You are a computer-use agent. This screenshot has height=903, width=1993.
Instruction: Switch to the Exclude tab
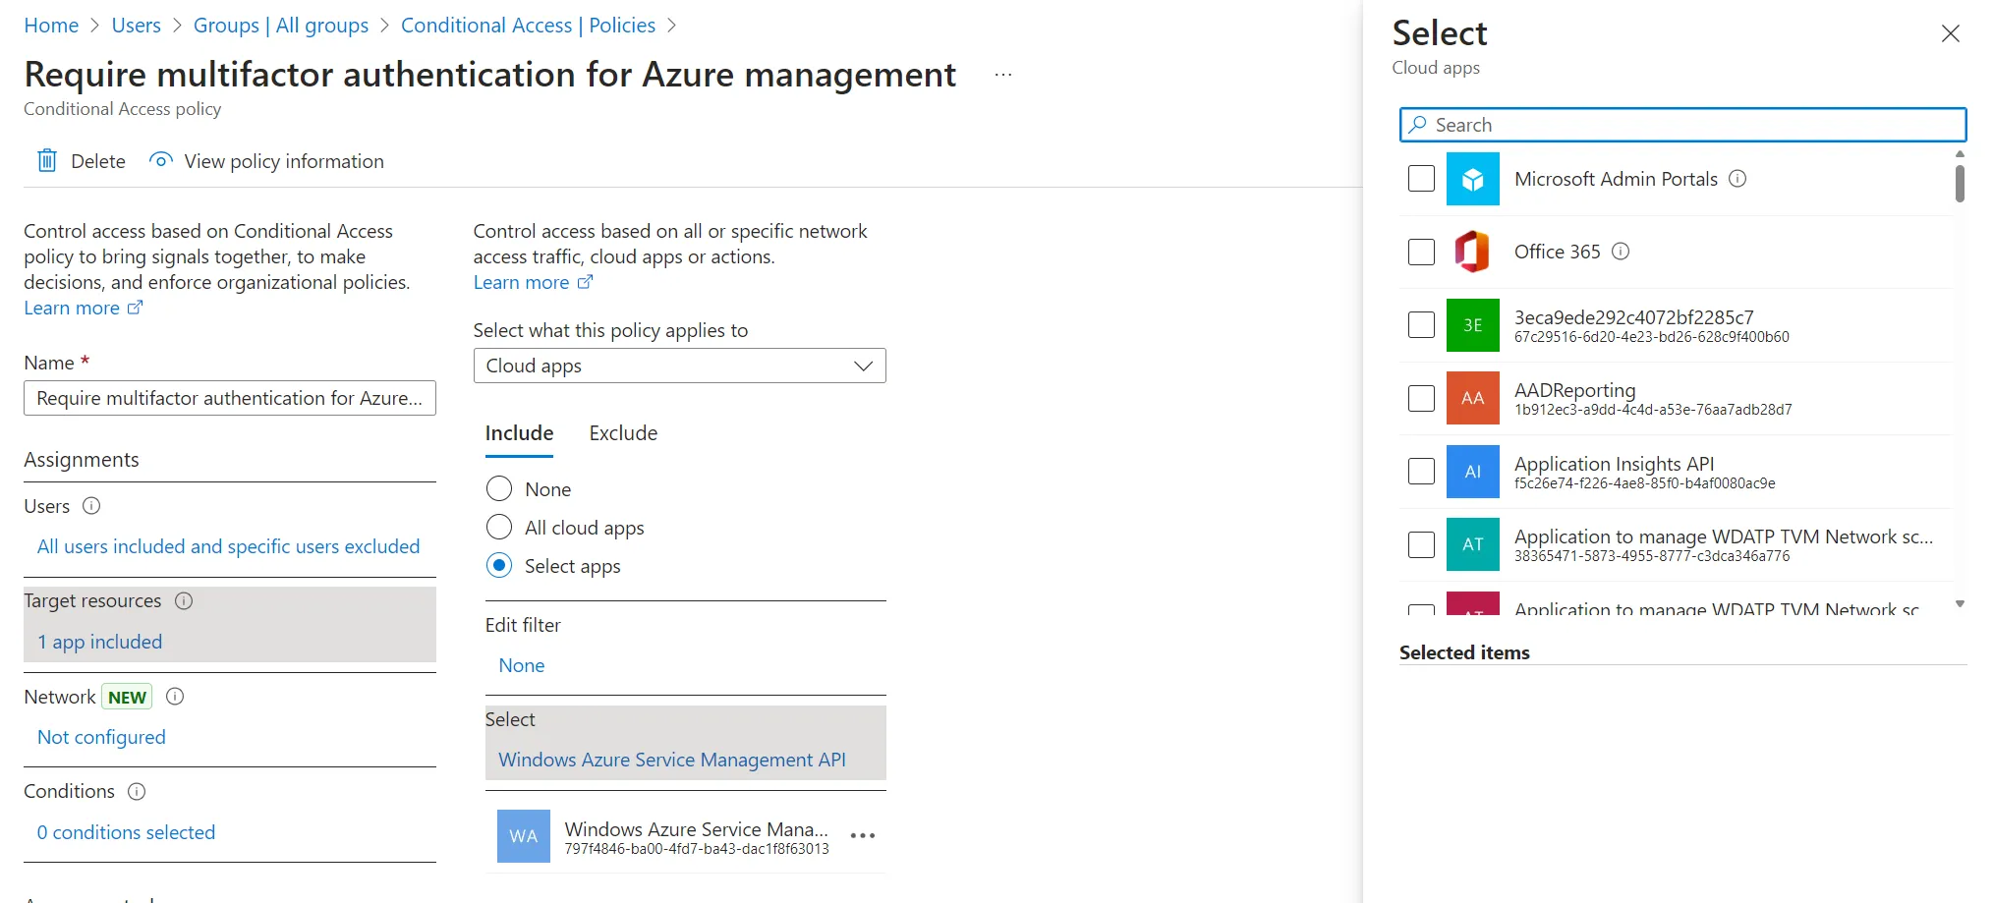tap(623, 433)
